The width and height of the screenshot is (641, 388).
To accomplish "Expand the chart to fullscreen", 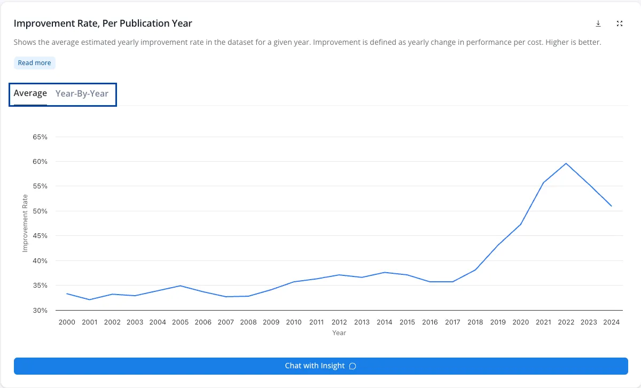I will point(620,23).
